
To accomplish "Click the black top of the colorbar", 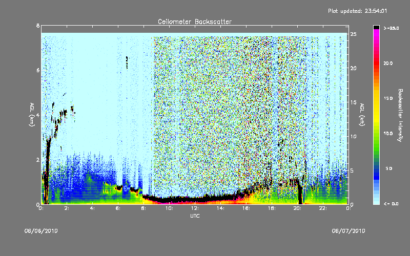I will point(376,27).
